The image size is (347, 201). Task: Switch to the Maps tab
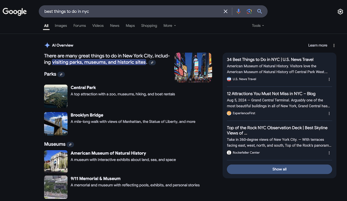[130, 26]
